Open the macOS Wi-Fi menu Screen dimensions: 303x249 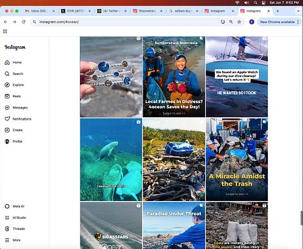pyautogui.click(x=237, y=3)
